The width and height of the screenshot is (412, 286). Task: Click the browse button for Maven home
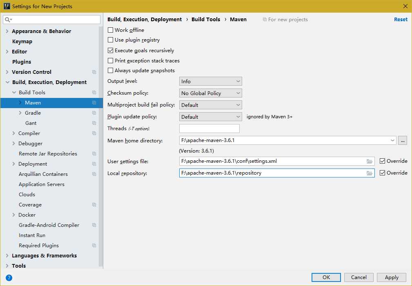(403, 140)
